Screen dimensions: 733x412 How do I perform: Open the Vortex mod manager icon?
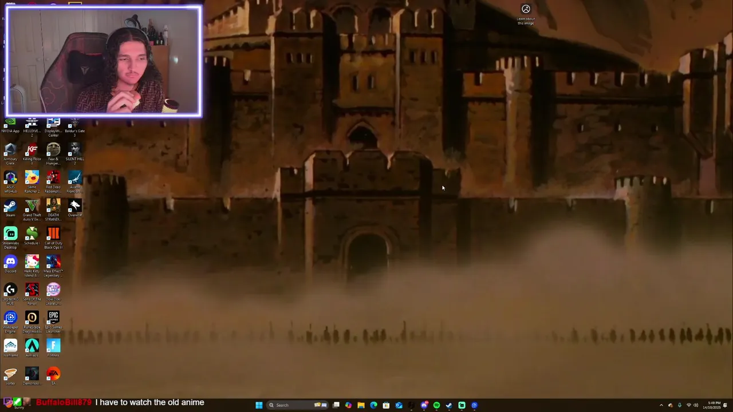[x=10, y=376]
